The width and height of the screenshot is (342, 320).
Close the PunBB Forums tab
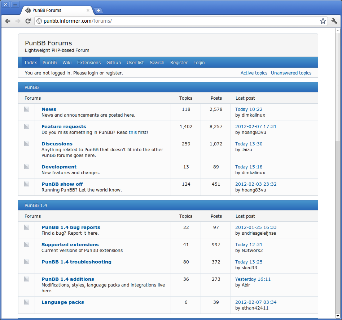tap(88, 10)
